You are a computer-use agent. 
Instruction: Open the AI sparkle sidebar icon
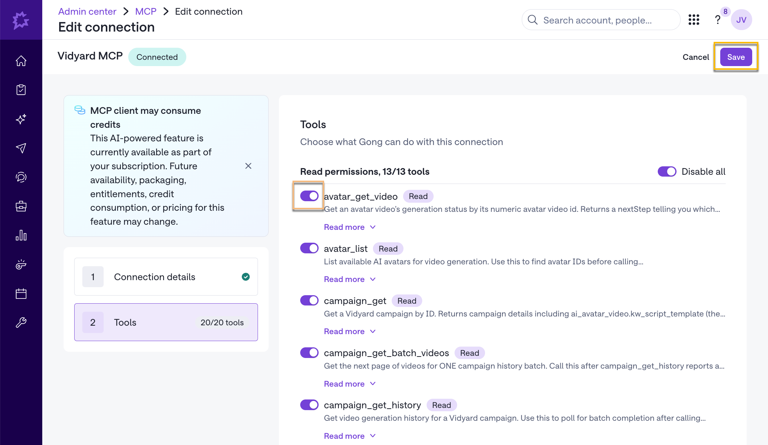pos(21,119)
